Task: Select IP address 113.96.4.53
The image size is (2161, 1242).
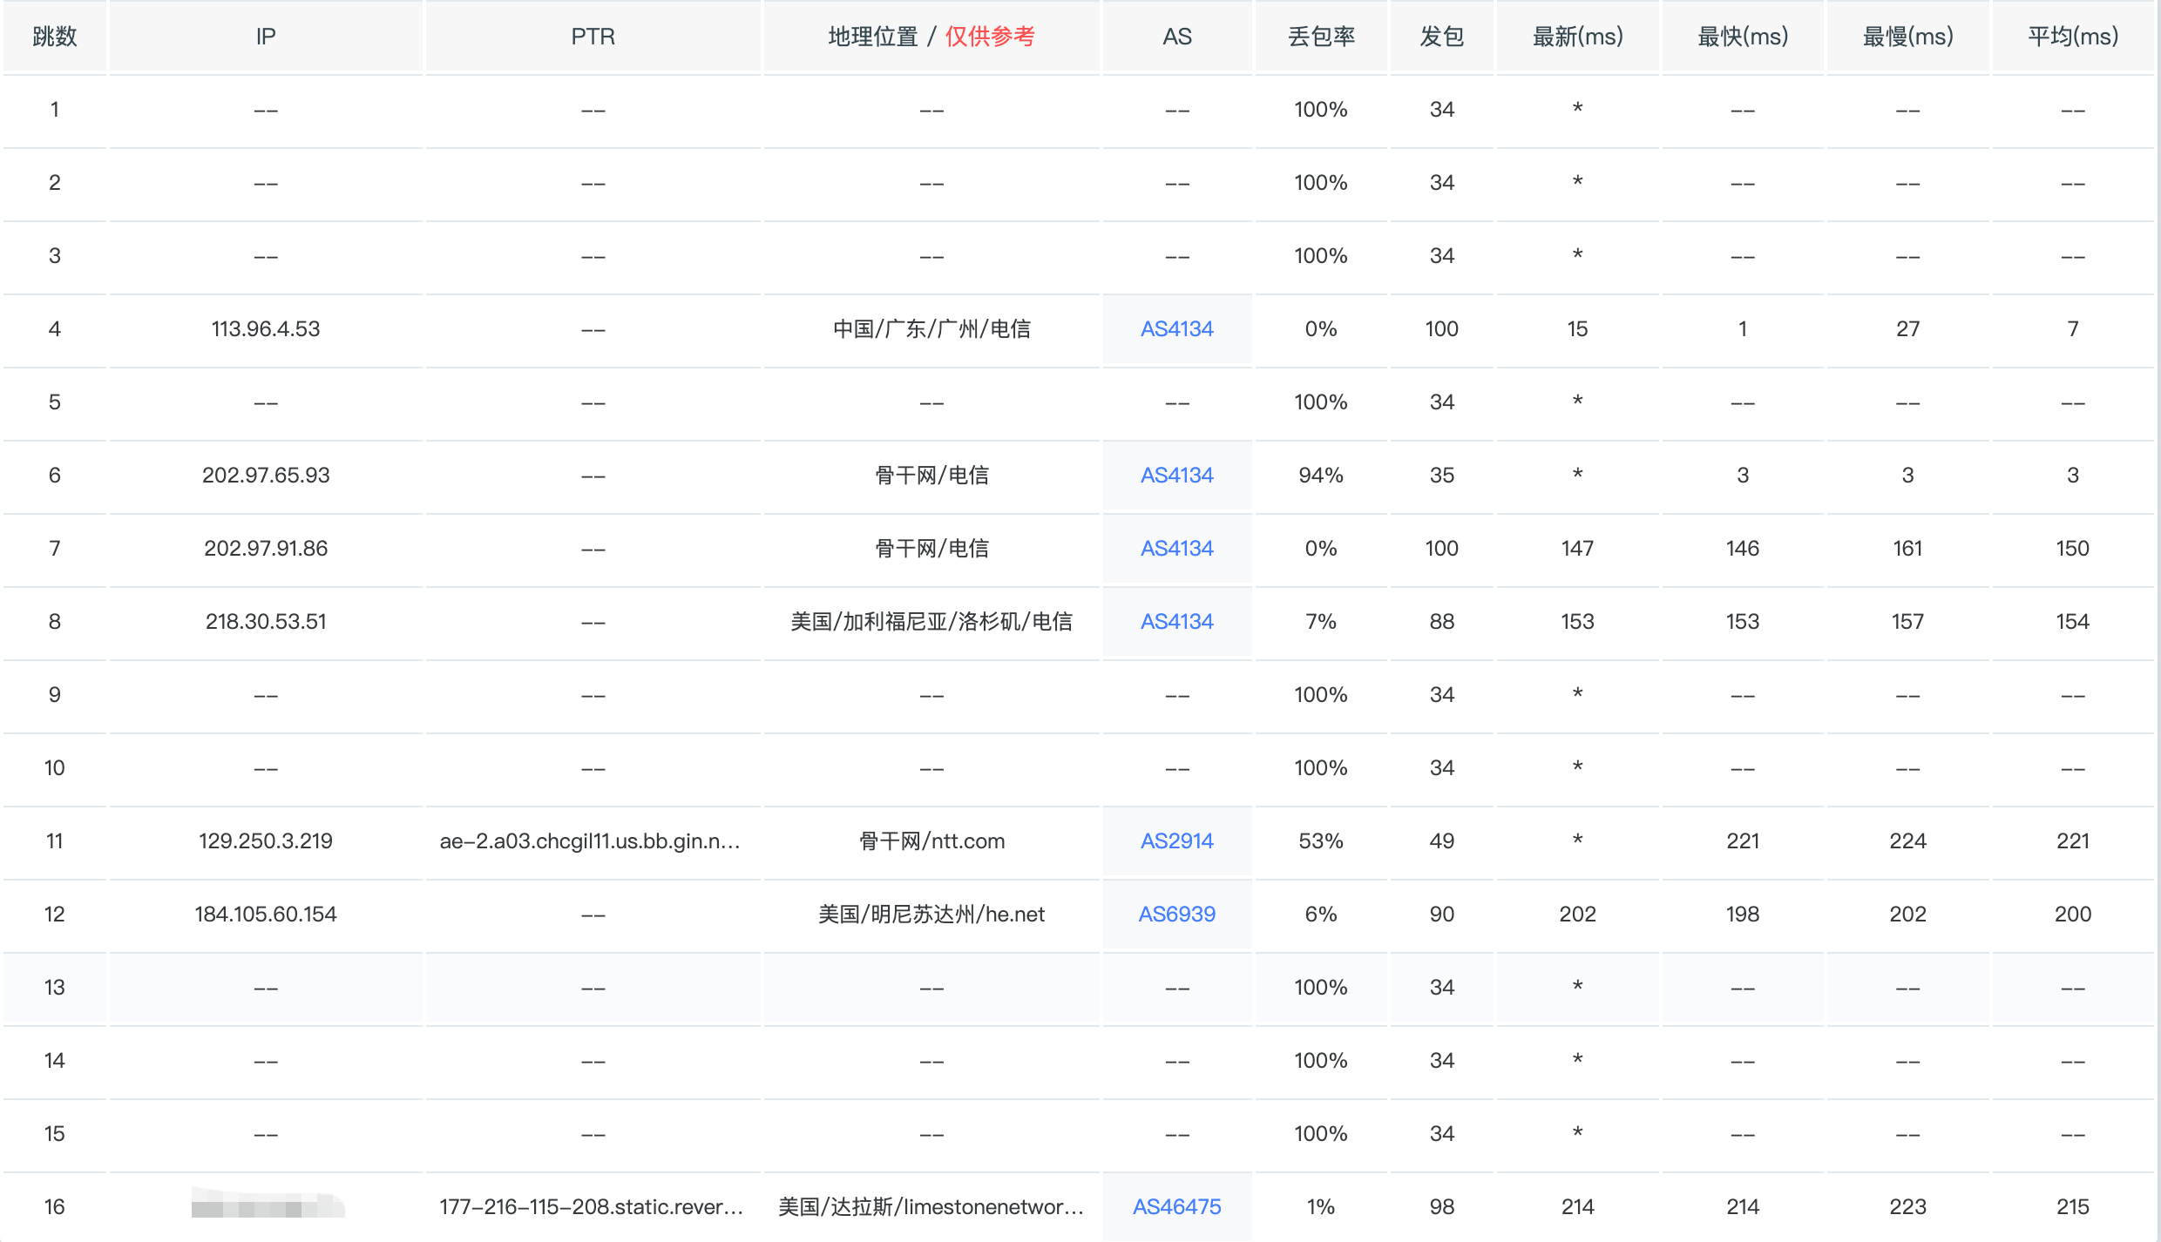Action: click(x=266, y=328)
